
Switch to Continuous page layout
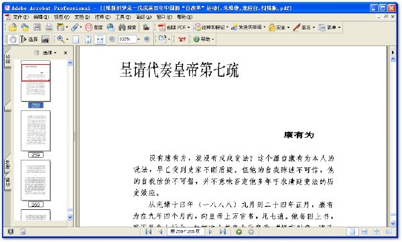click(364, 232)
